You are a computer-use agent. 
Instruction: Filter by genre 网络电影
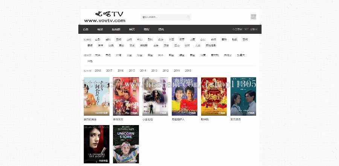211,45
